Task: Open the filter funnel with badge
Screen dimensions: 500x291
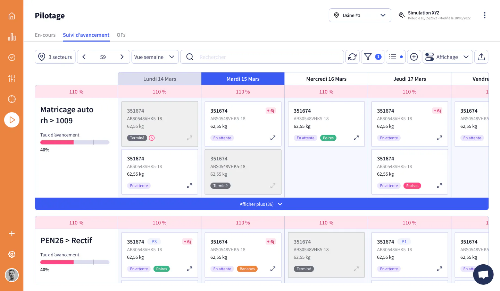Action: 373,57
